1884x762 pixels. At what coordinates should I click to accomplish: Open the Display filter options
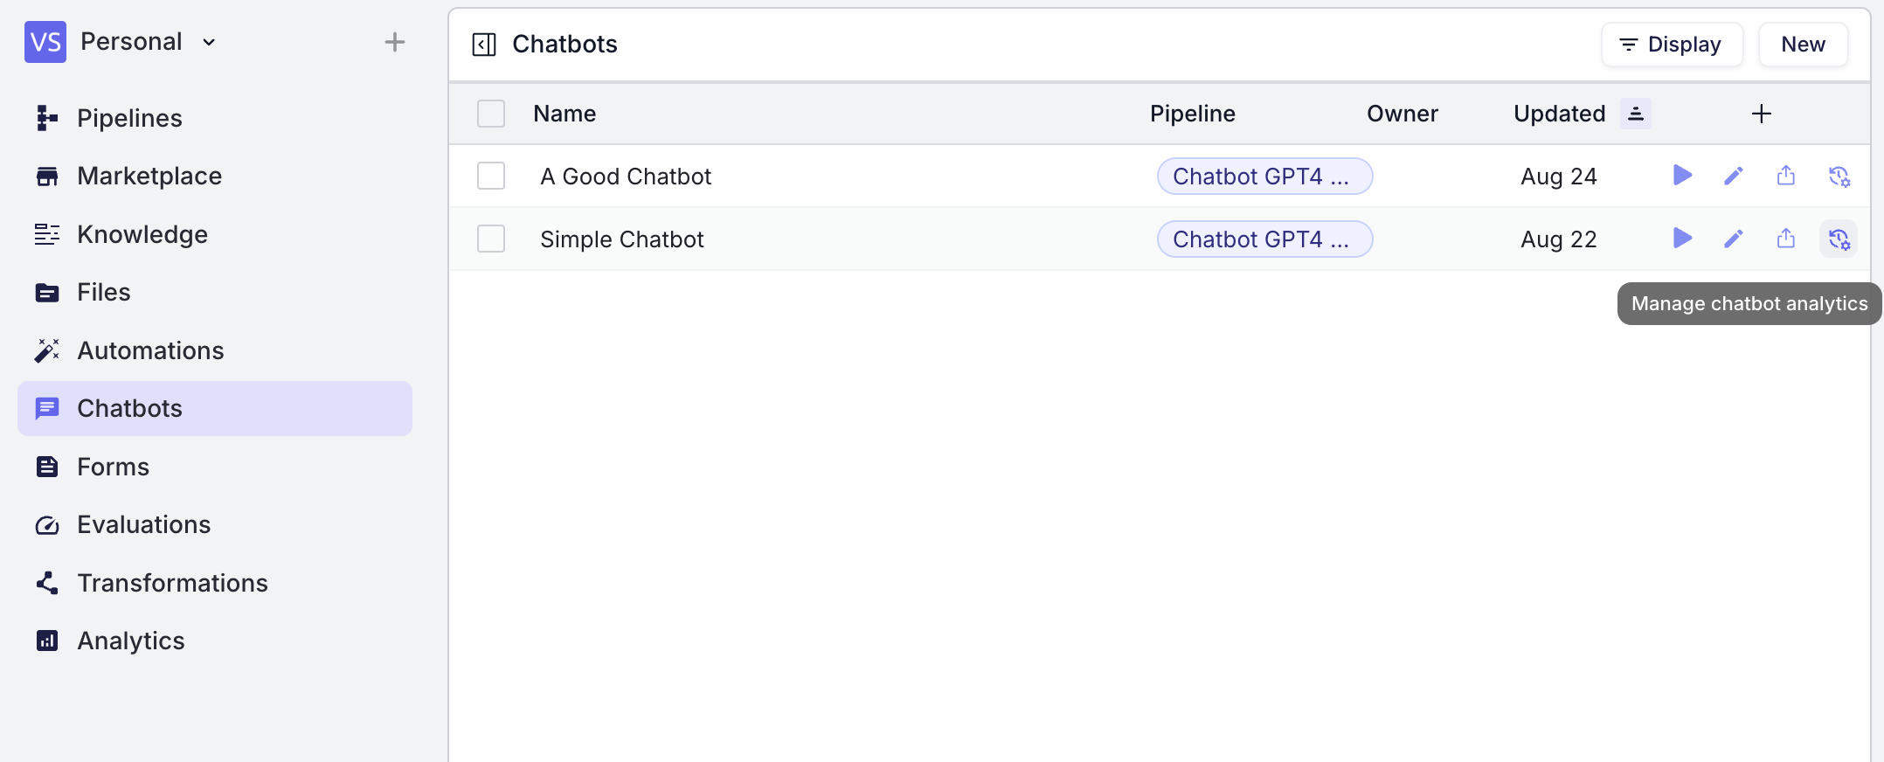(x=1671, y=44)
